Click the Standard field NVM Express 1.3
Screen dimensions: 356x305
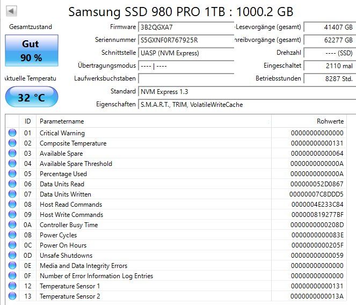click(x=247, y=91)
